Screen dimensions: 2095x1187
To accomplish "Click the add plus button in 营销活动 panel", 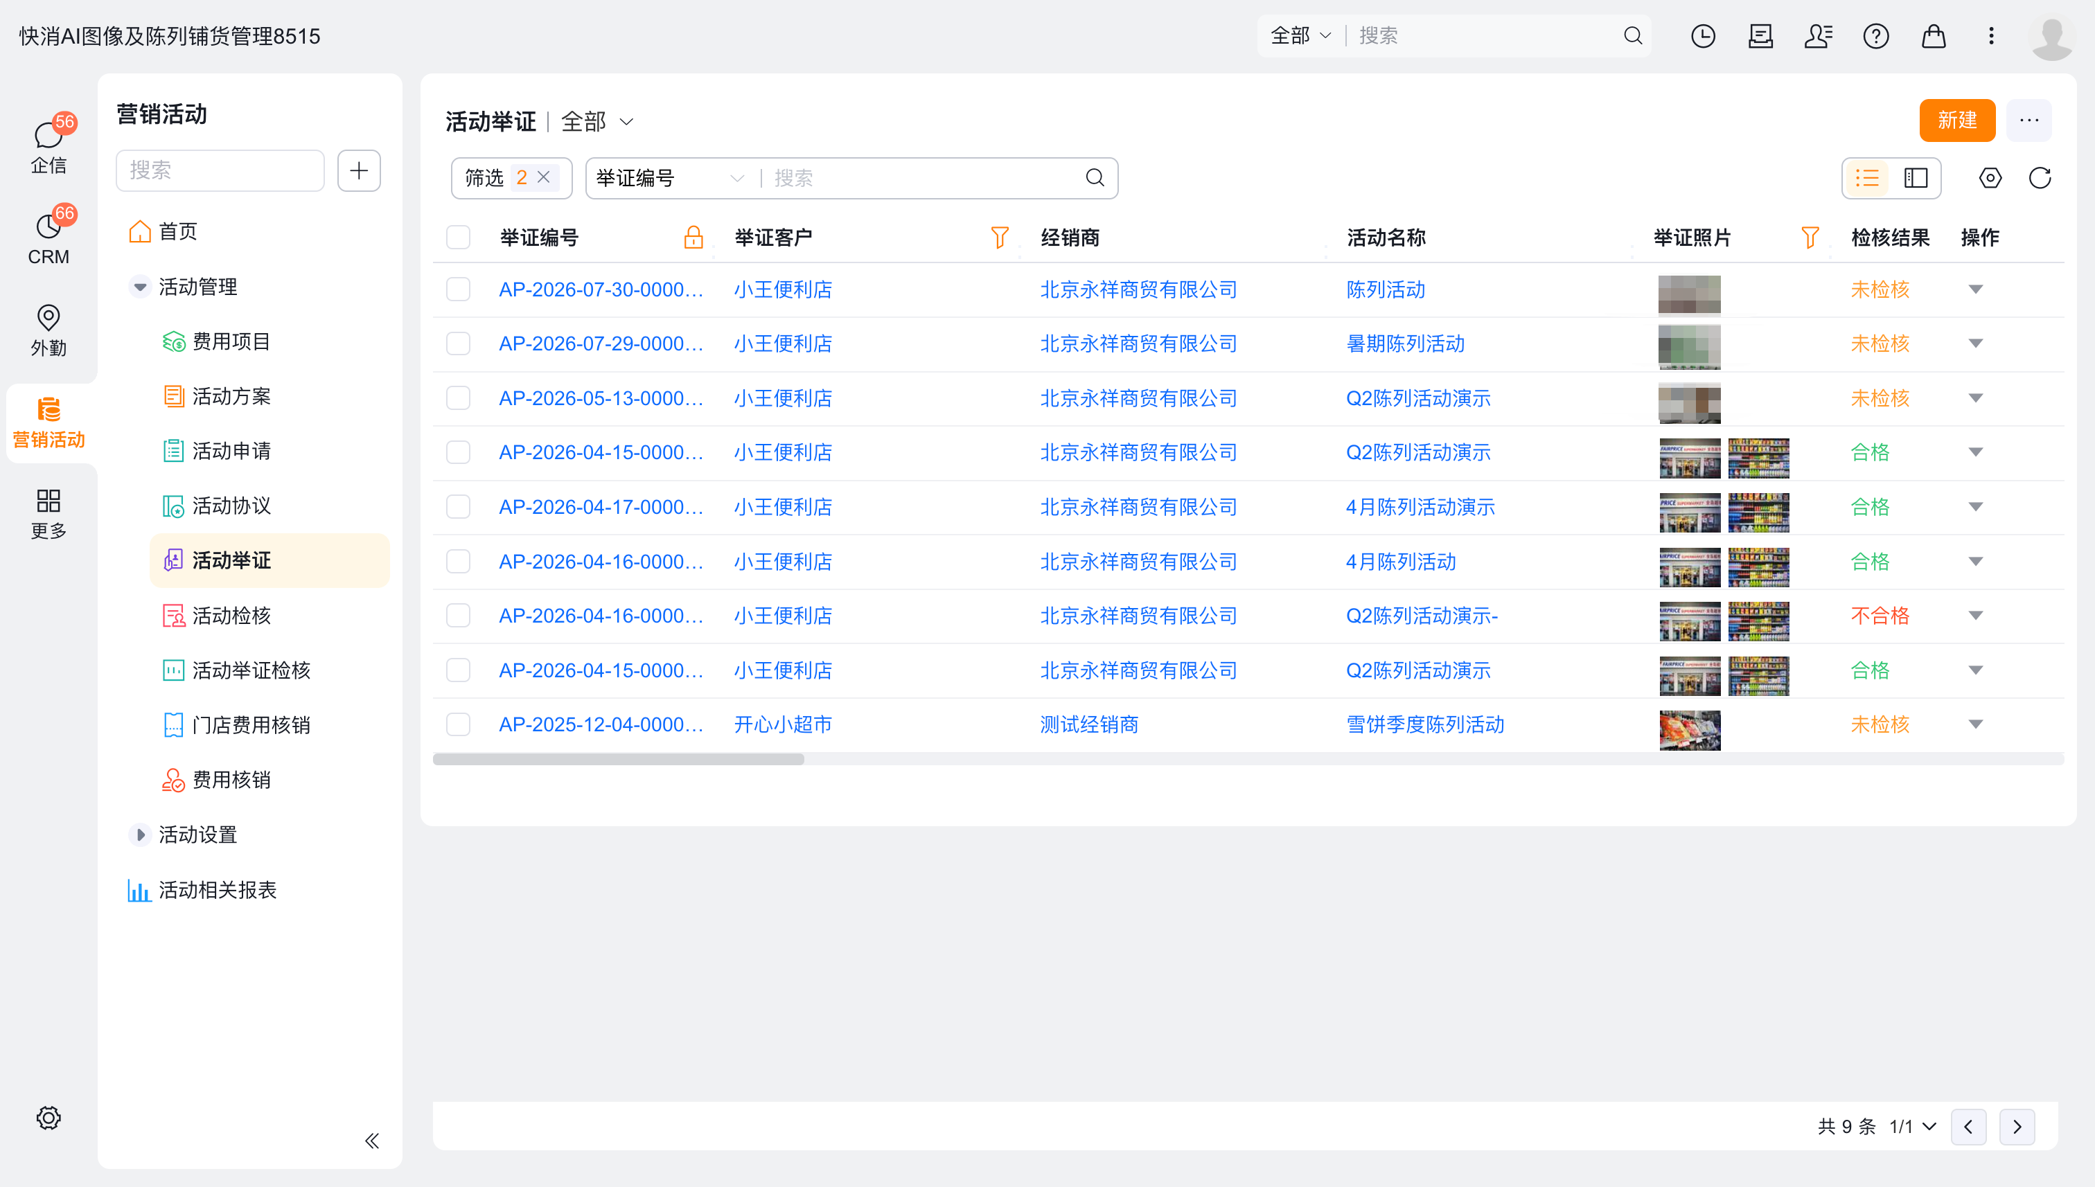I will point(359,170).
